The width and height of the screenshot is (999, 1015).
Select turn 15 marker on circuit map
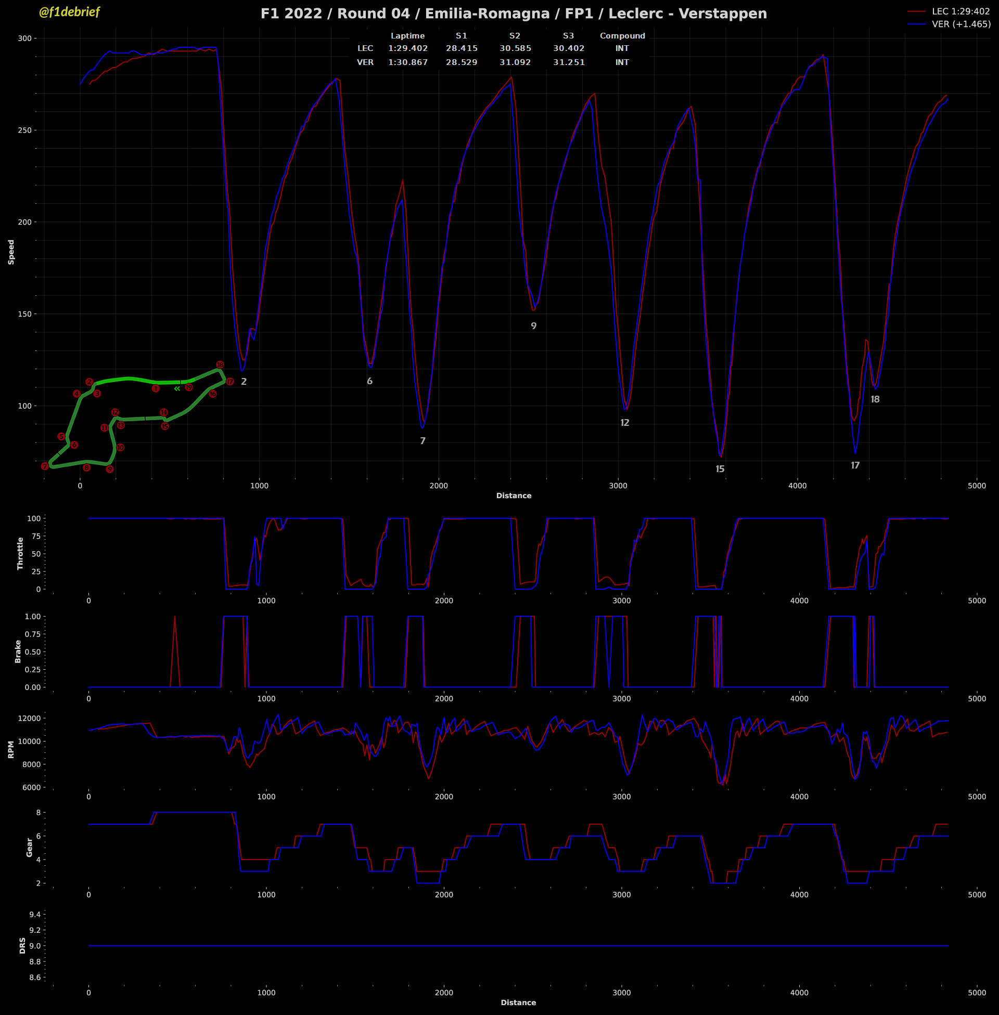tap(165, 426)
